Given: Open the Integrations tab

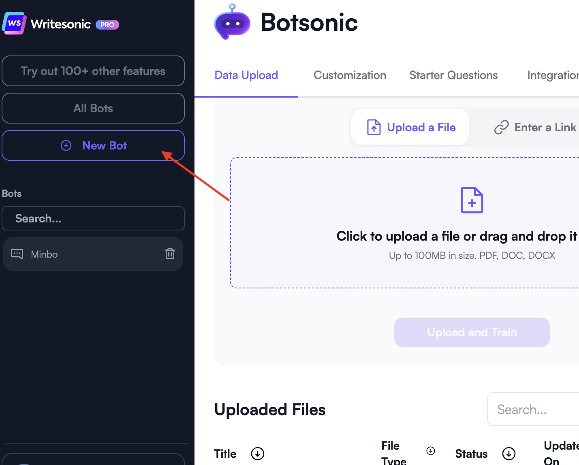Looking at the screenshot, I should point(553,75).
